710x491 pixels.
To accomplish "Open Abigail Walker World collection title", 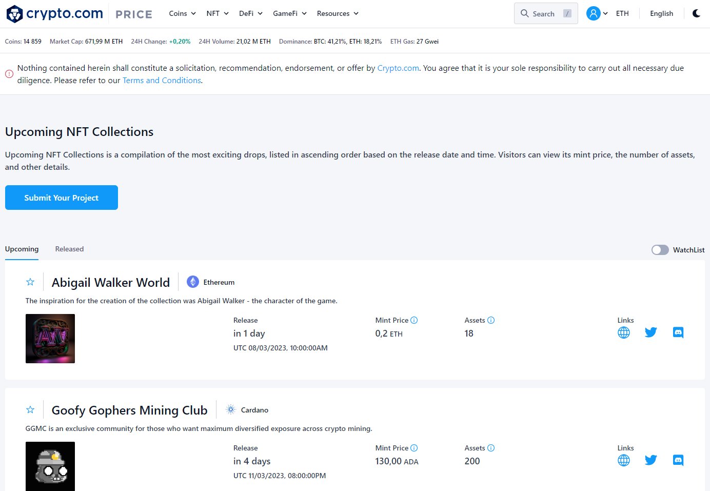I will click(111, 282).
